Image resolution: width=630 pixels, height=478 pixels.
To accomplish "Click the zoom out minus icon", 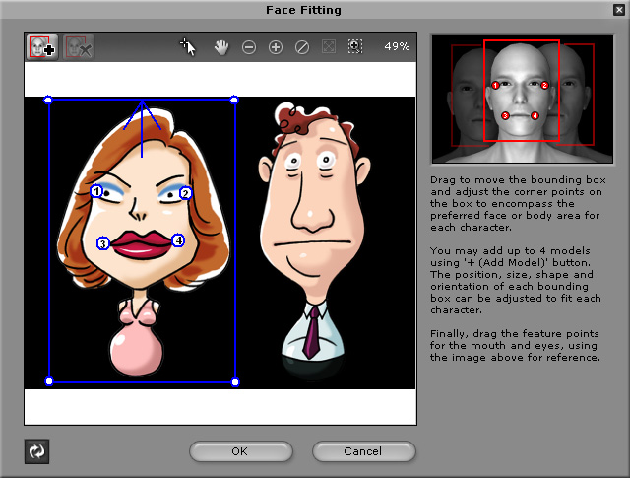I will (x=249, y=47).
